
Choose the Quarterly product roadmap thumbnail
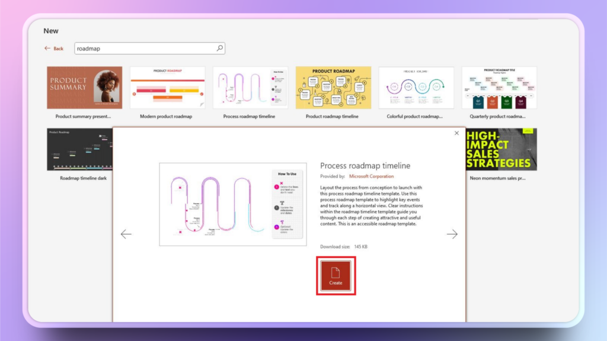click(x=499, y=88)
